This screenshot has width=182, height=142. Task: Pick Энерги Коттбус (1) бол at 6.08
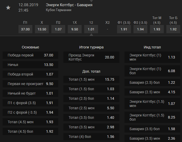pyautogui.click(x=152, y=71)
